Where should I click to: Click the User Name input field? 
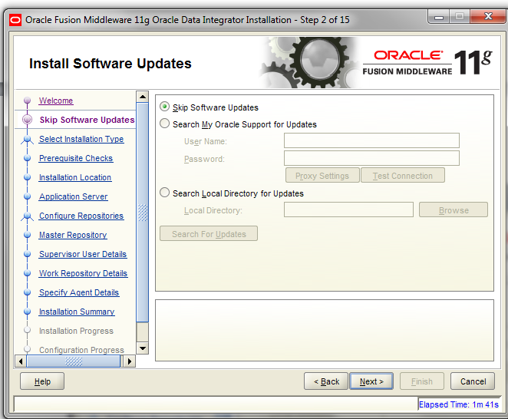point(371,140)
